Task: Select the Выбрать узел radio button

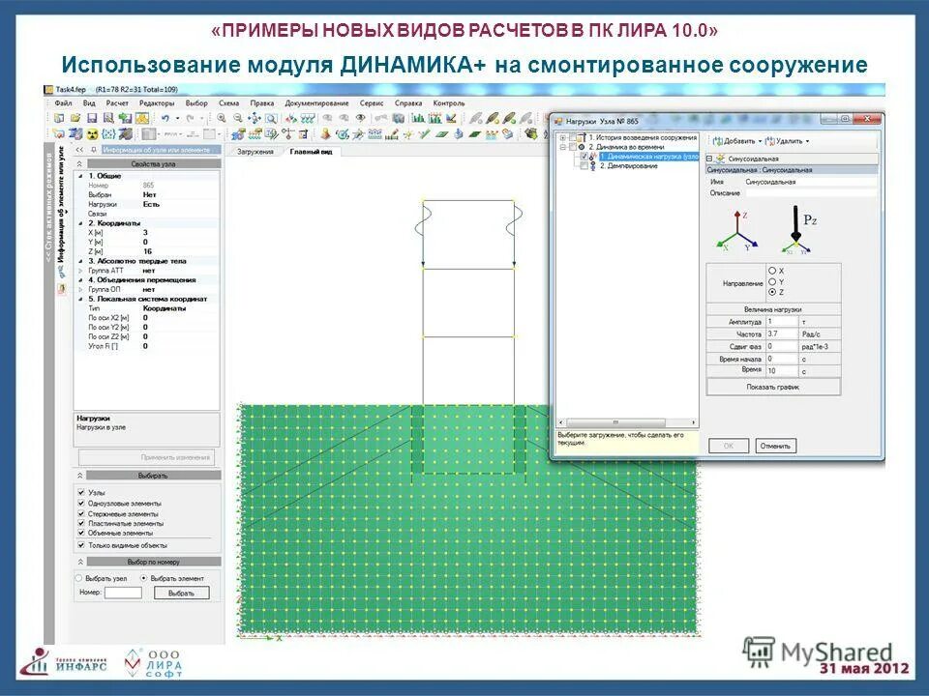Action: [78, 578]
